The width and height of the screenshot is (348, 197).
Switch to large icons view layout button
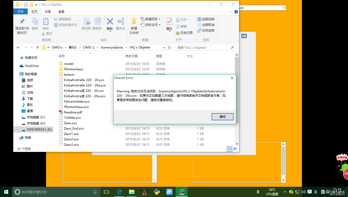click(235, 149)
